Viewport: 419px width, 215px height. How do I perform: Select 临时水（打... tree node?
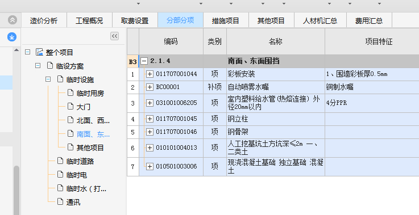pyautogui.click(x=86, y=188)
